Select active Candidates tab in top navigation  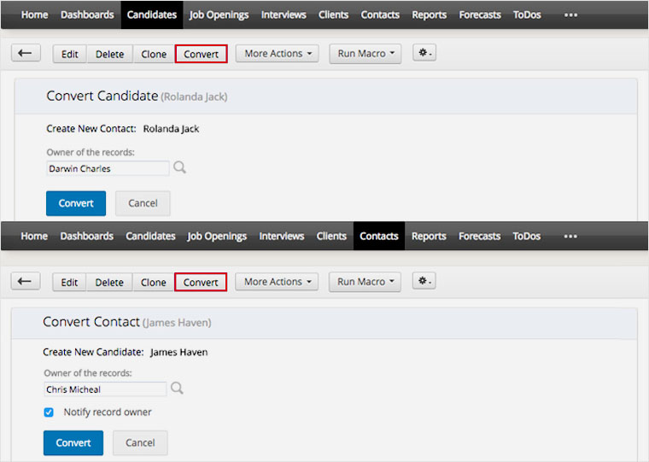coord(152,15)
